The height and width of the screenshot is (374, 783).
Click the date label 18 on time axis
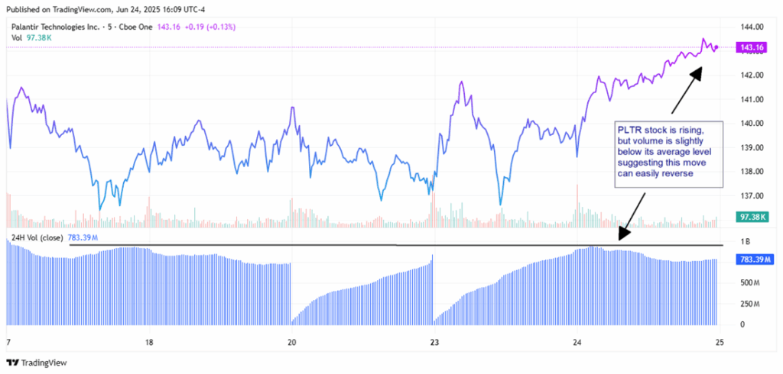(148, 343)
